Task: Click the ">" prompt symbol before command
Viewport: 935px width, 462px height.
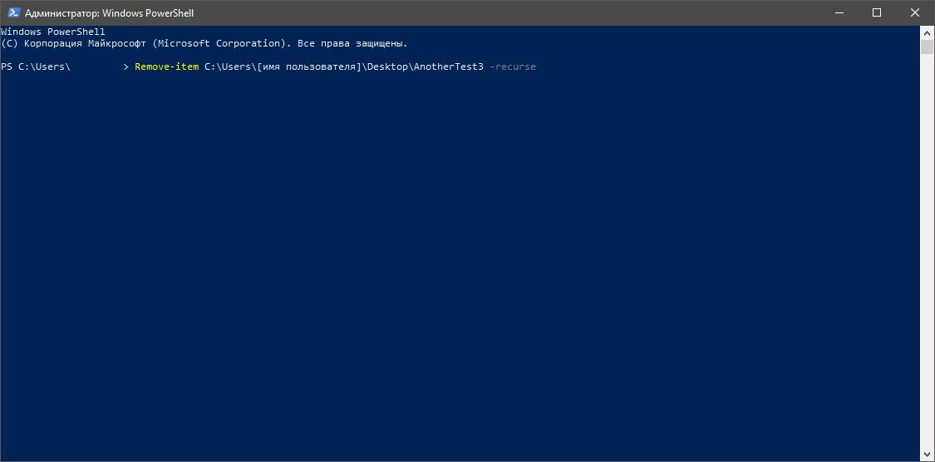Action: click(125, 66)
